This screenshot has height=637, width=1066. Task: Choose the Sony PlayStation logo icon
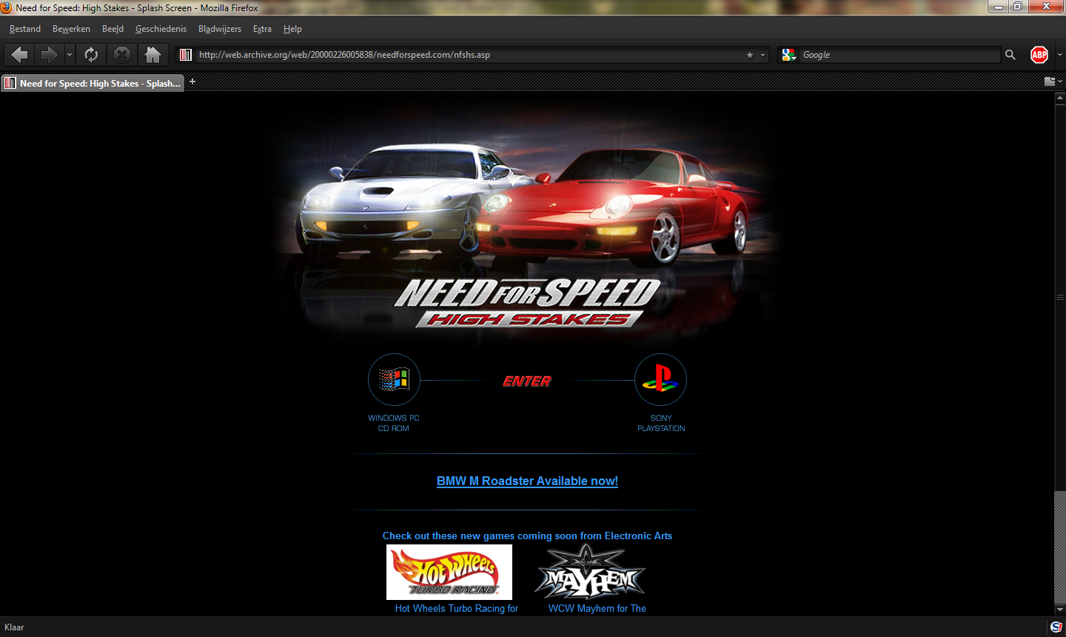[x=660, y=379]
